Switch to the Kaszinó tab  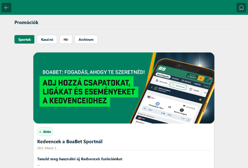[x=47, y=39]
